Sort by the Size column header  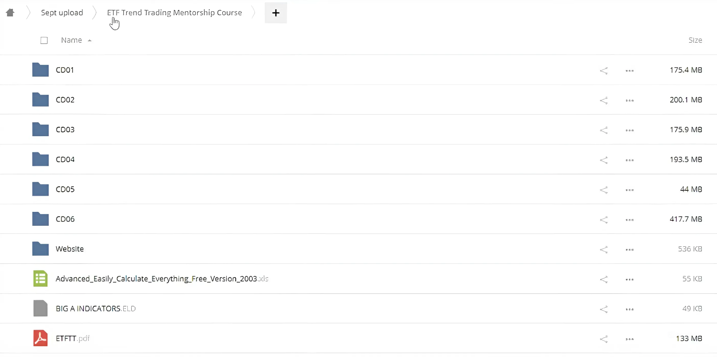click(695, 40)
